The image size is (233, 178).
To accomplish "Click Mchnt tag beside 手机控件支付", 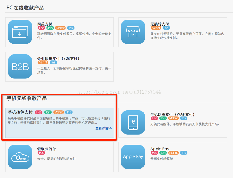I will tap(58, 112).
